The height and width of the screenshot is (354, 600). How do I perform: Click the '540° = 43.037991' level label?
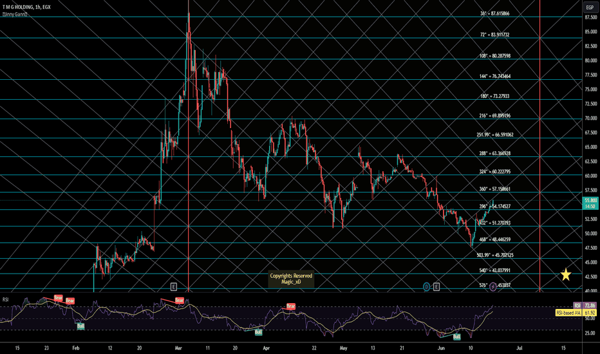pos(495,270)
